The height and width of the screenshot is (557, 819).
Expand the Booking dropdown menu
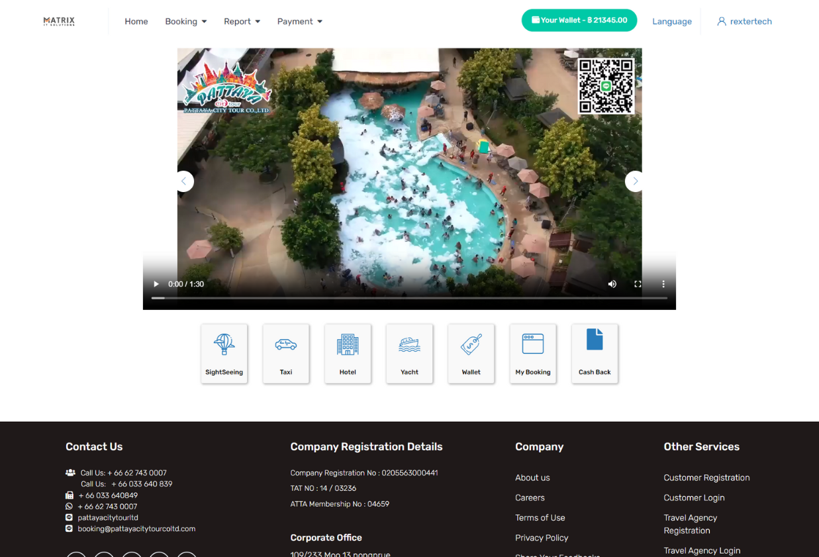click(x=185, y=21)
